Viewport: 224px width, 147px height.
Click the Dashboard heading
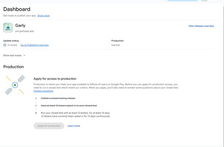[17, 9]
